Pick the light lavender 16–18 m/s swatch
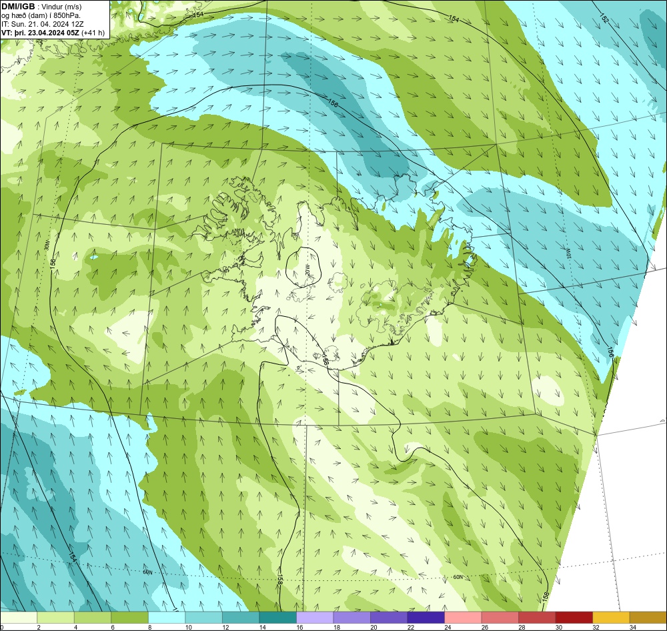Viewport: 667px width, 631px height. pyautogui.click(x=315, y=618)
